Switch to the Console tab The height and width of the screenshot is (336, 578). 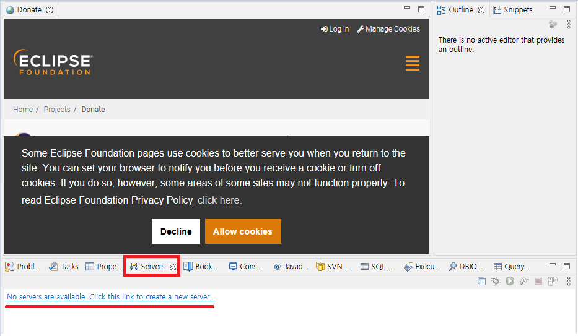[x=245, y=267]
